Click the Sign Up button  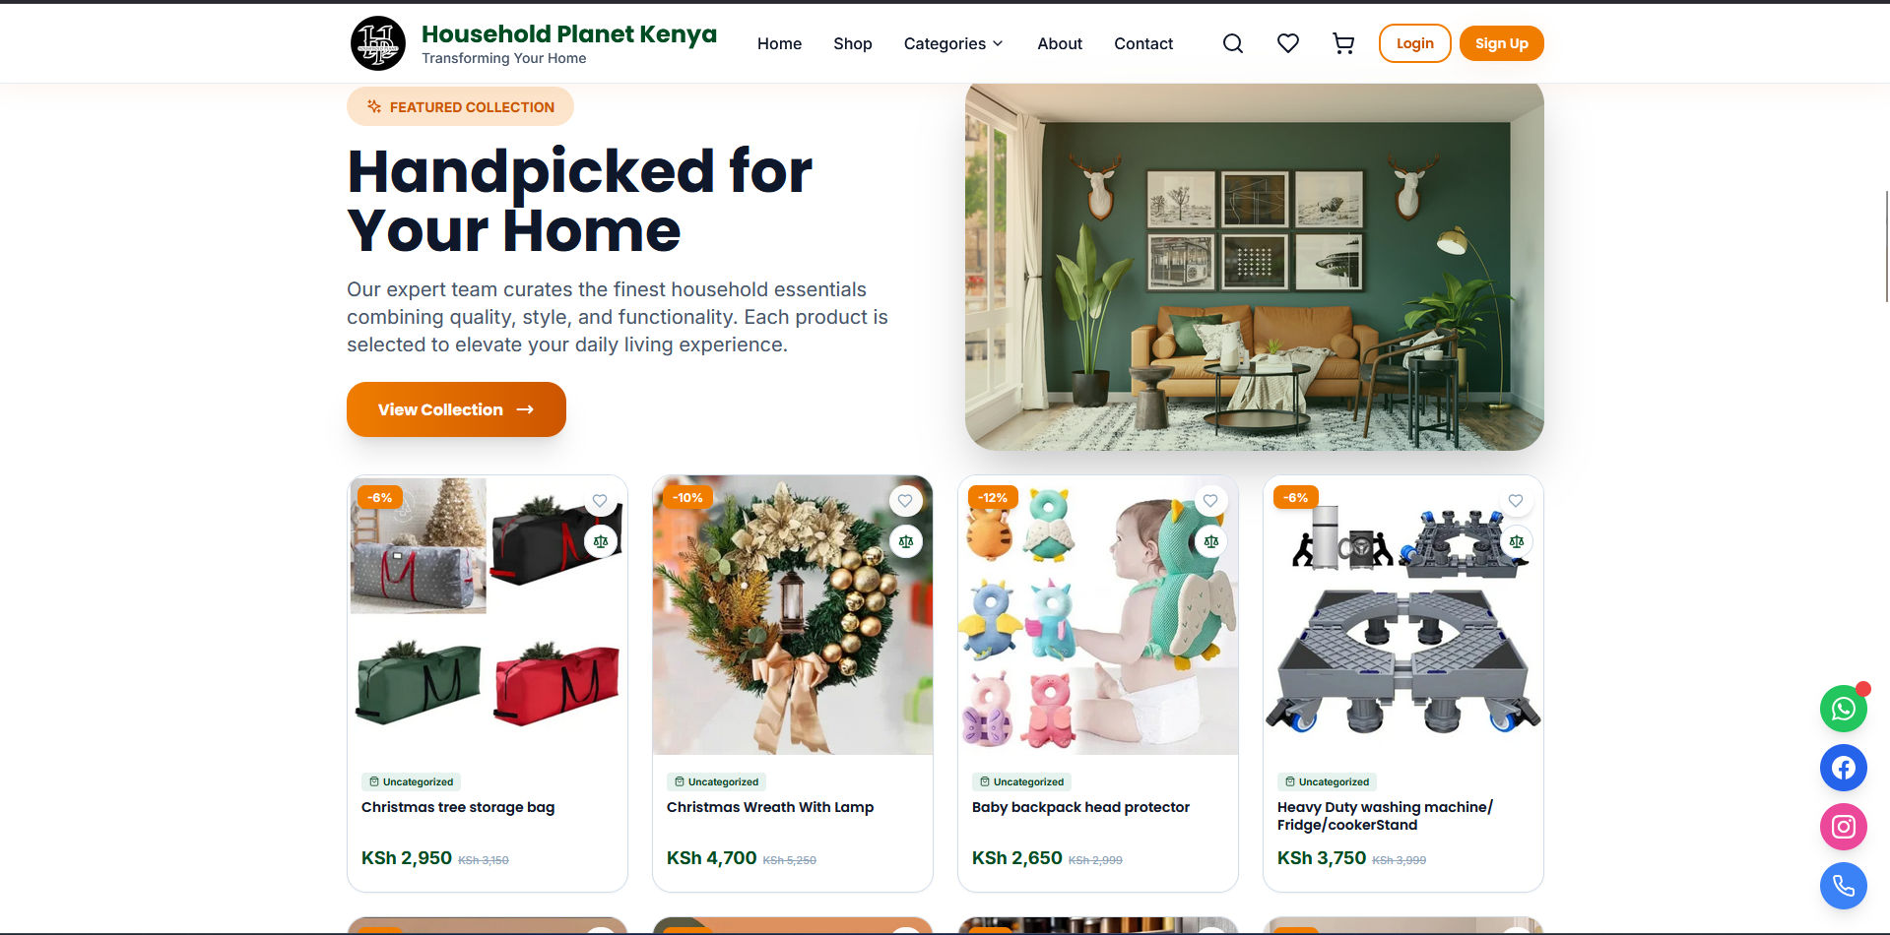point(1501,43)
